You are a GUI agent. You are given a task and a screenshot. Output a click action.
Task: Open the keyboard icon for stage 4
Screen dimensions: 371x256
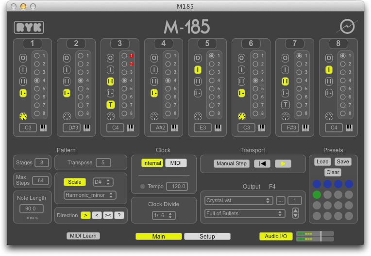pyautogui.click(x=174, y=128)
